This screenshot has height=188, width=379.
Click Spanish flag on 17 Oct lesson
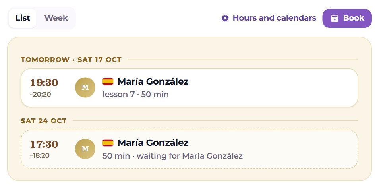pos(108,81)
